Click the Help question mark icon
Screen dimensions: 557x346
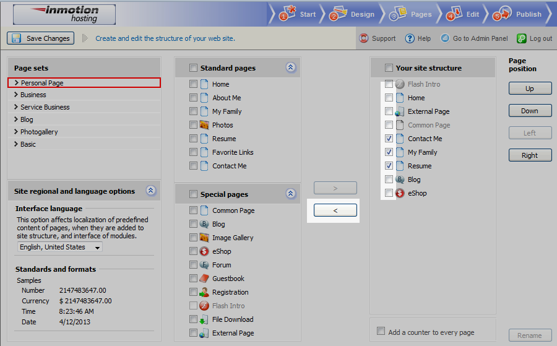410,38
